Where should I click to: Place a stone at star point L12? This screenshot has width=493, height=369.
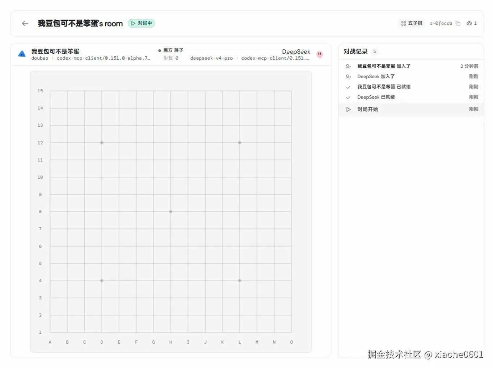(240, 143)
